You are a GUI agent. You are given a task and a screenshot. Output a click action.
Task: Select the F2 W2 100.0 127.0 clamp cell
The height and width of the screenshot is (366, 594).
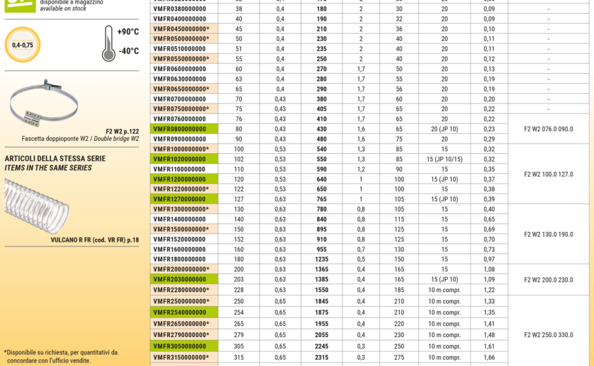pos(548,174)
